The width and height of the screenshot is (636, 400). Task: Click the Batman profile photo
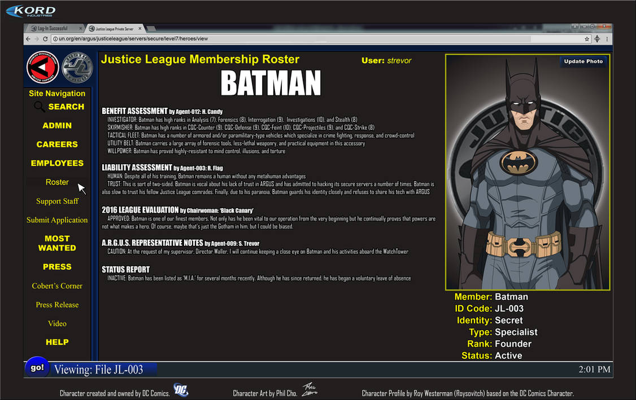click(x=528, y=172)
